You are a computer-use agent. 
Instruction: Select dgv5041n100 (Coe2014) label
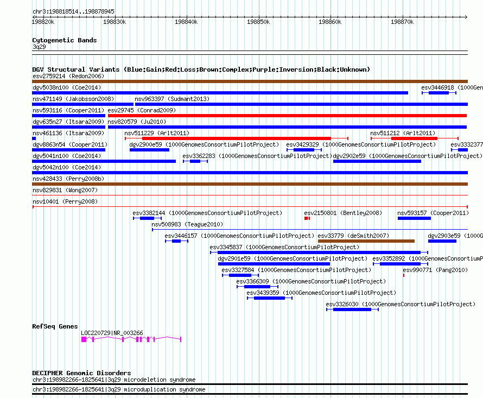67,156
